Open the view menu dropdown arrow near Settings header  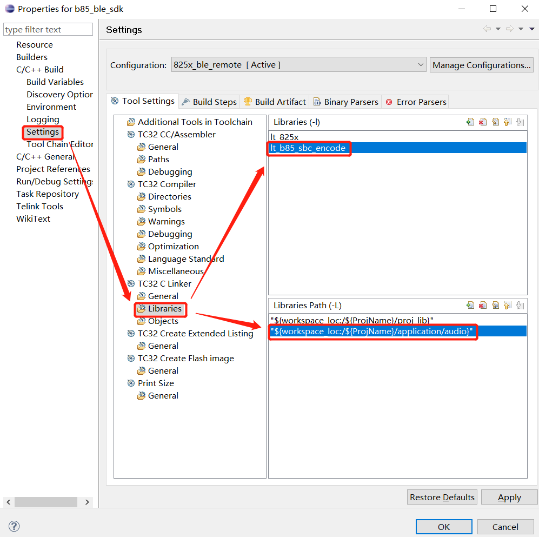531,29
